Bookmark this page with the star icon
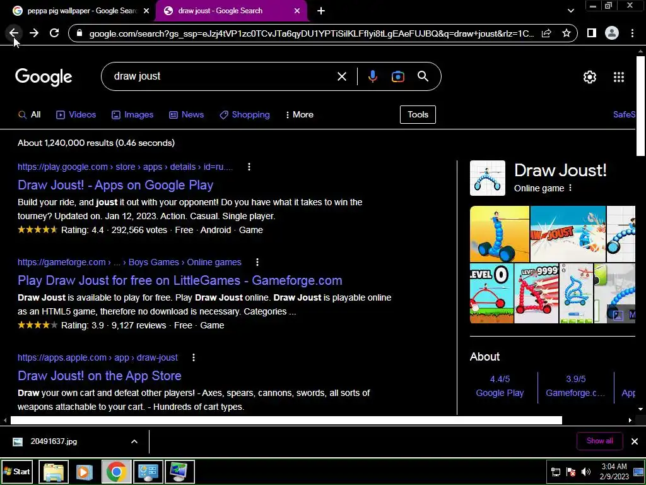Screen dimensions: 646x485 tap(567, 33)
